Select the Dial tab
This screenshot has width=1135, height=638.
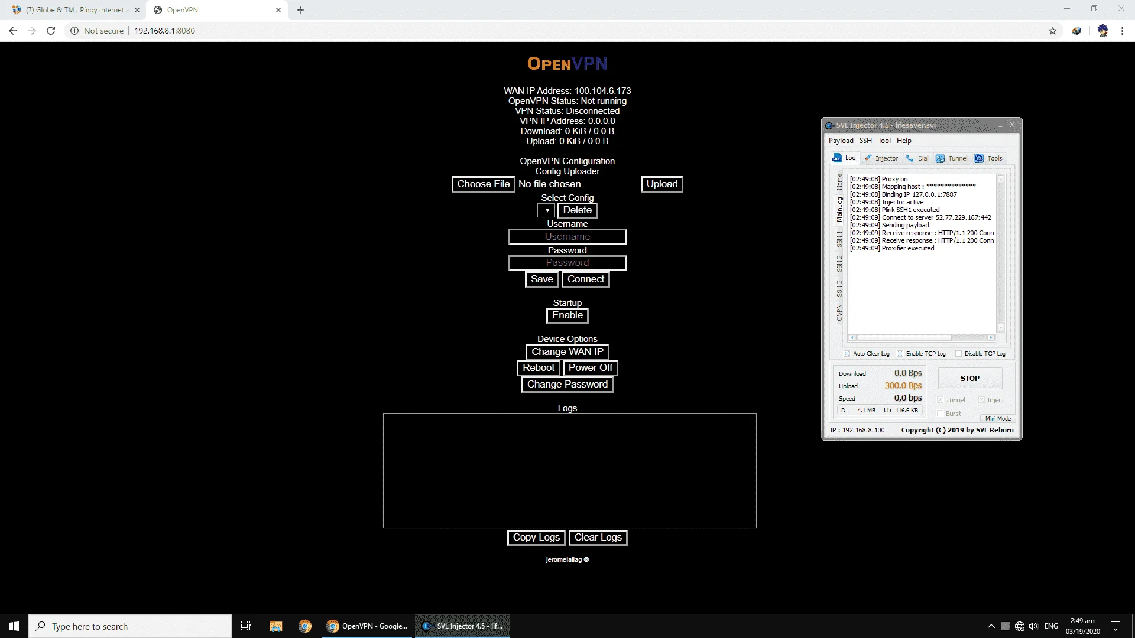tap(917, 158)
